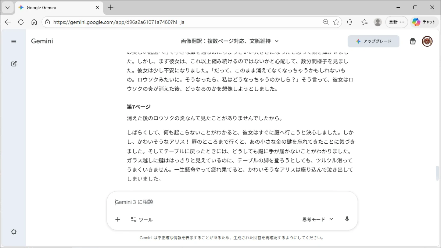This screenshot has width=441, height=248.
Task: Open the stacked library icon beside the avatar
Action: click(x=413, y=41)
